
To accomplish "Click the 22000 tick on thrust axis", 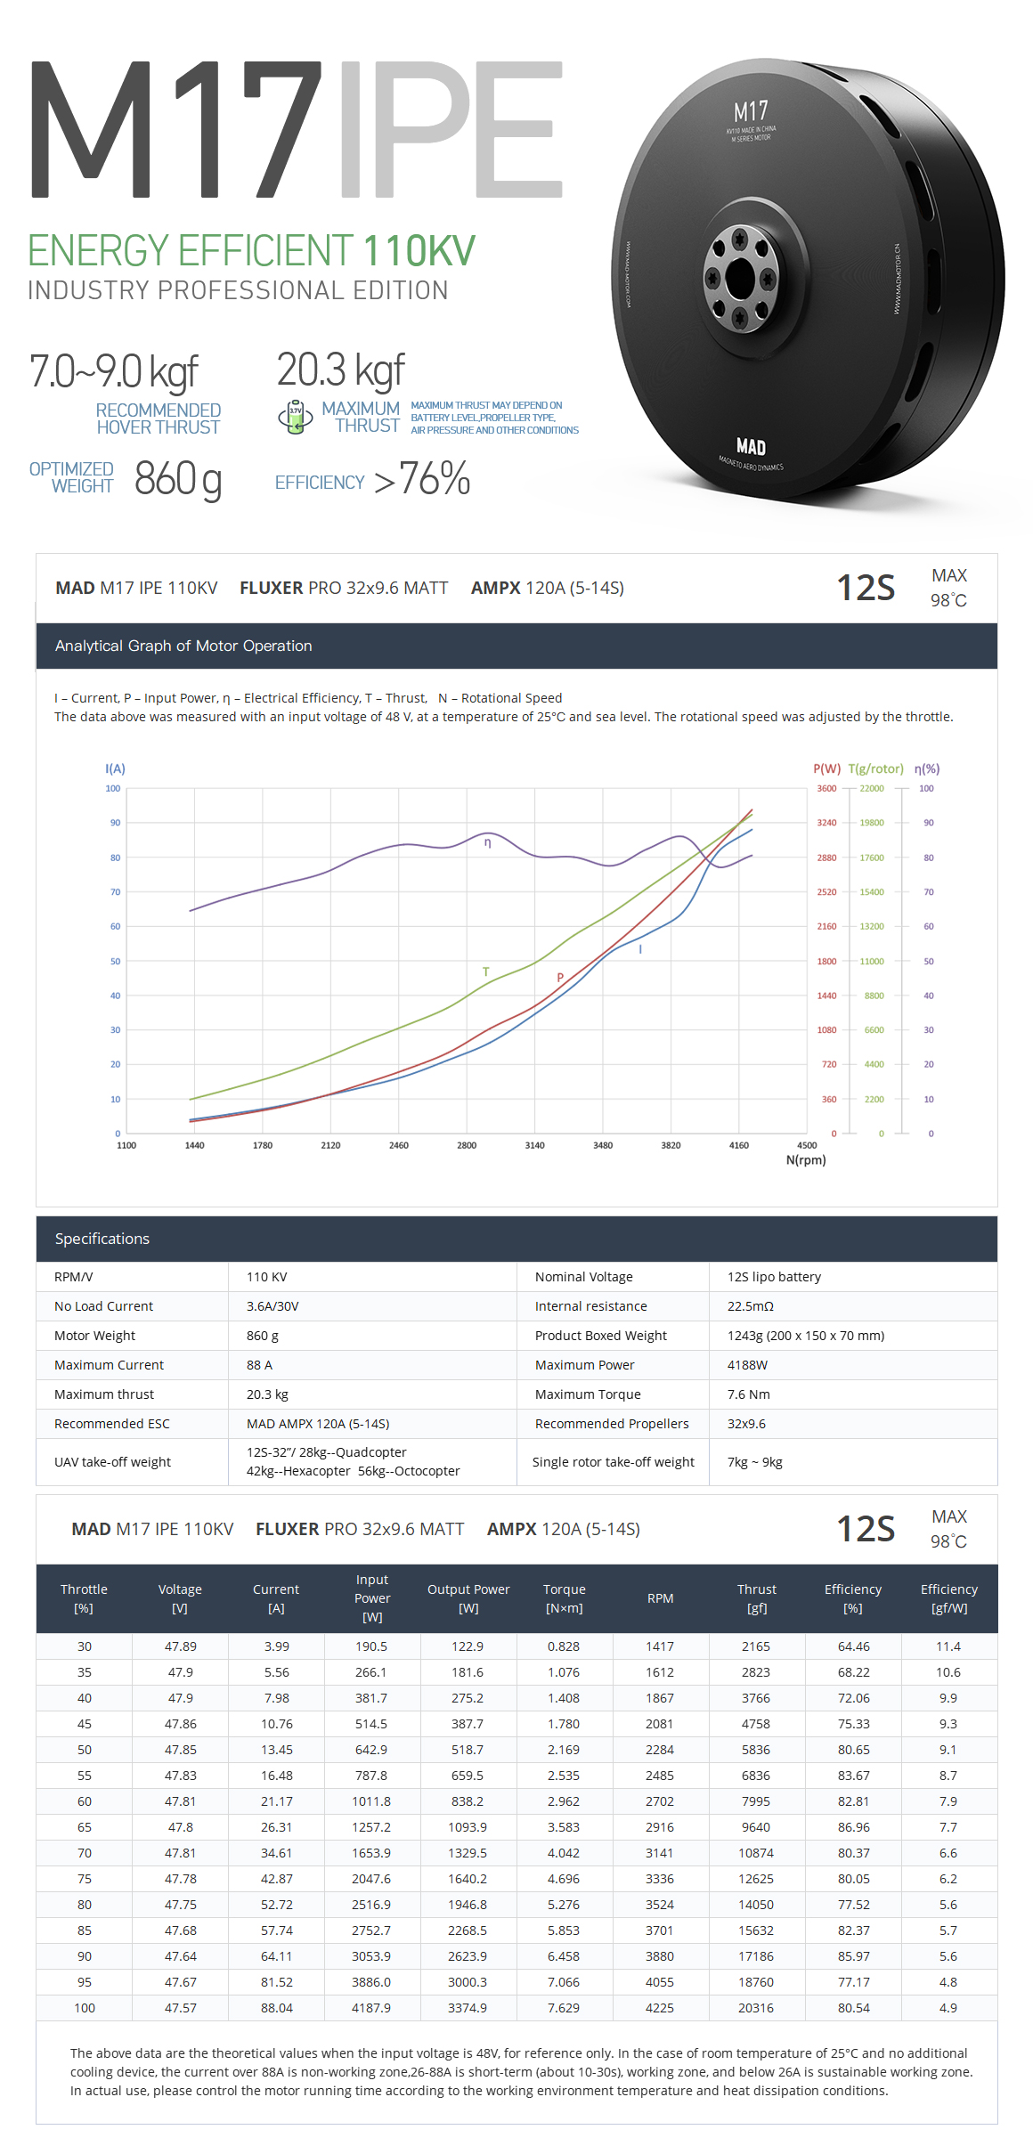I will tap(872, 788).
